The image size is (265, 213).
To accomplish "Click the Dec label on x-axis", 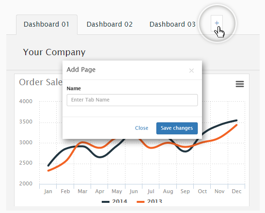I will click(x=236, y=191).
